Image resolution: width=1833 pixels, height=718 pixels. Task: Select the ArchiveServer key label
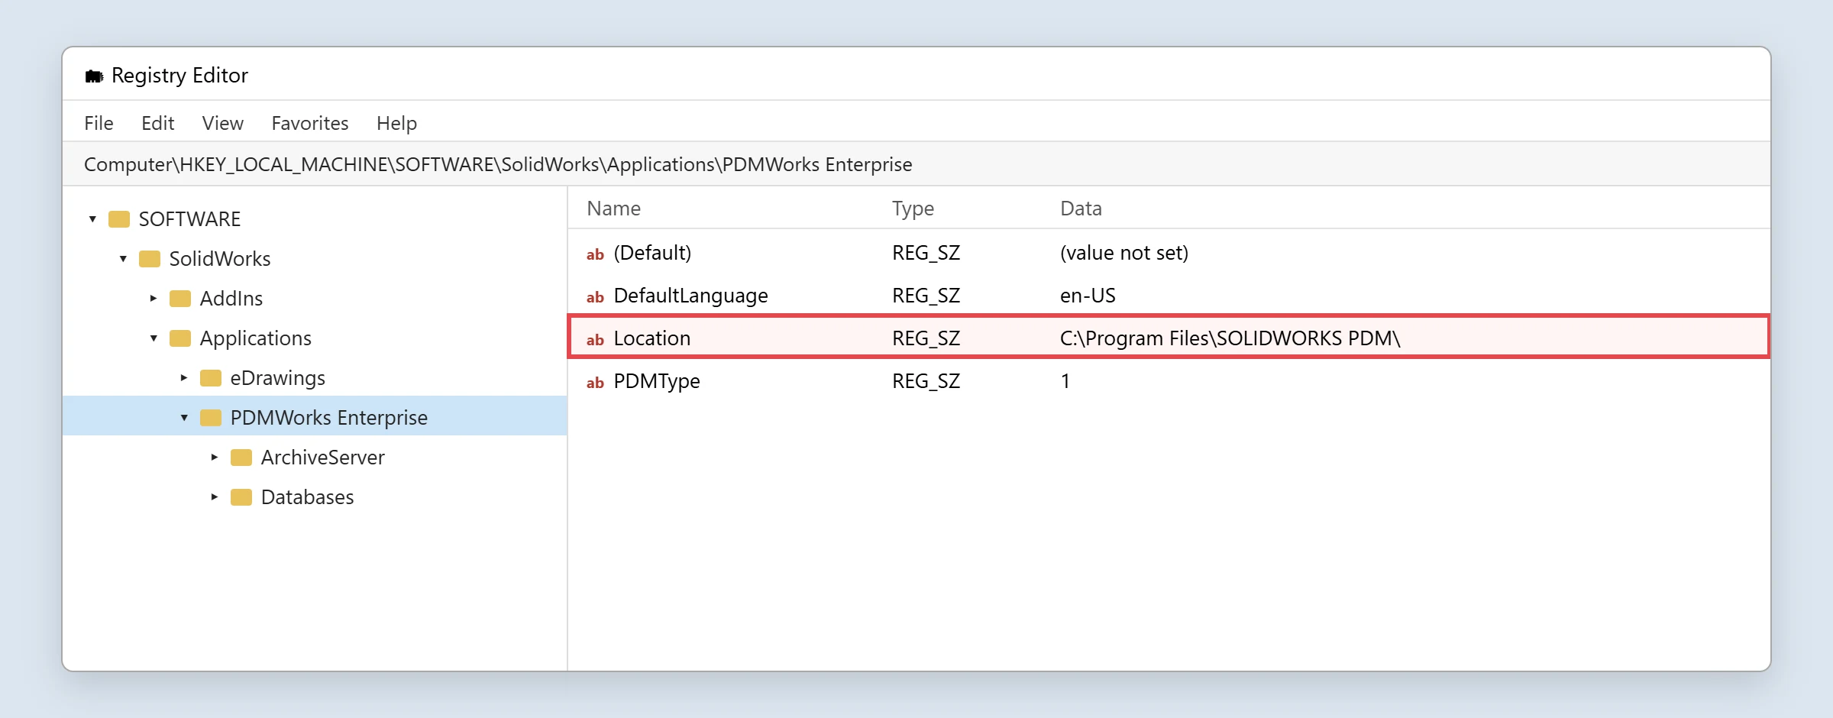[x=323, y=458]
